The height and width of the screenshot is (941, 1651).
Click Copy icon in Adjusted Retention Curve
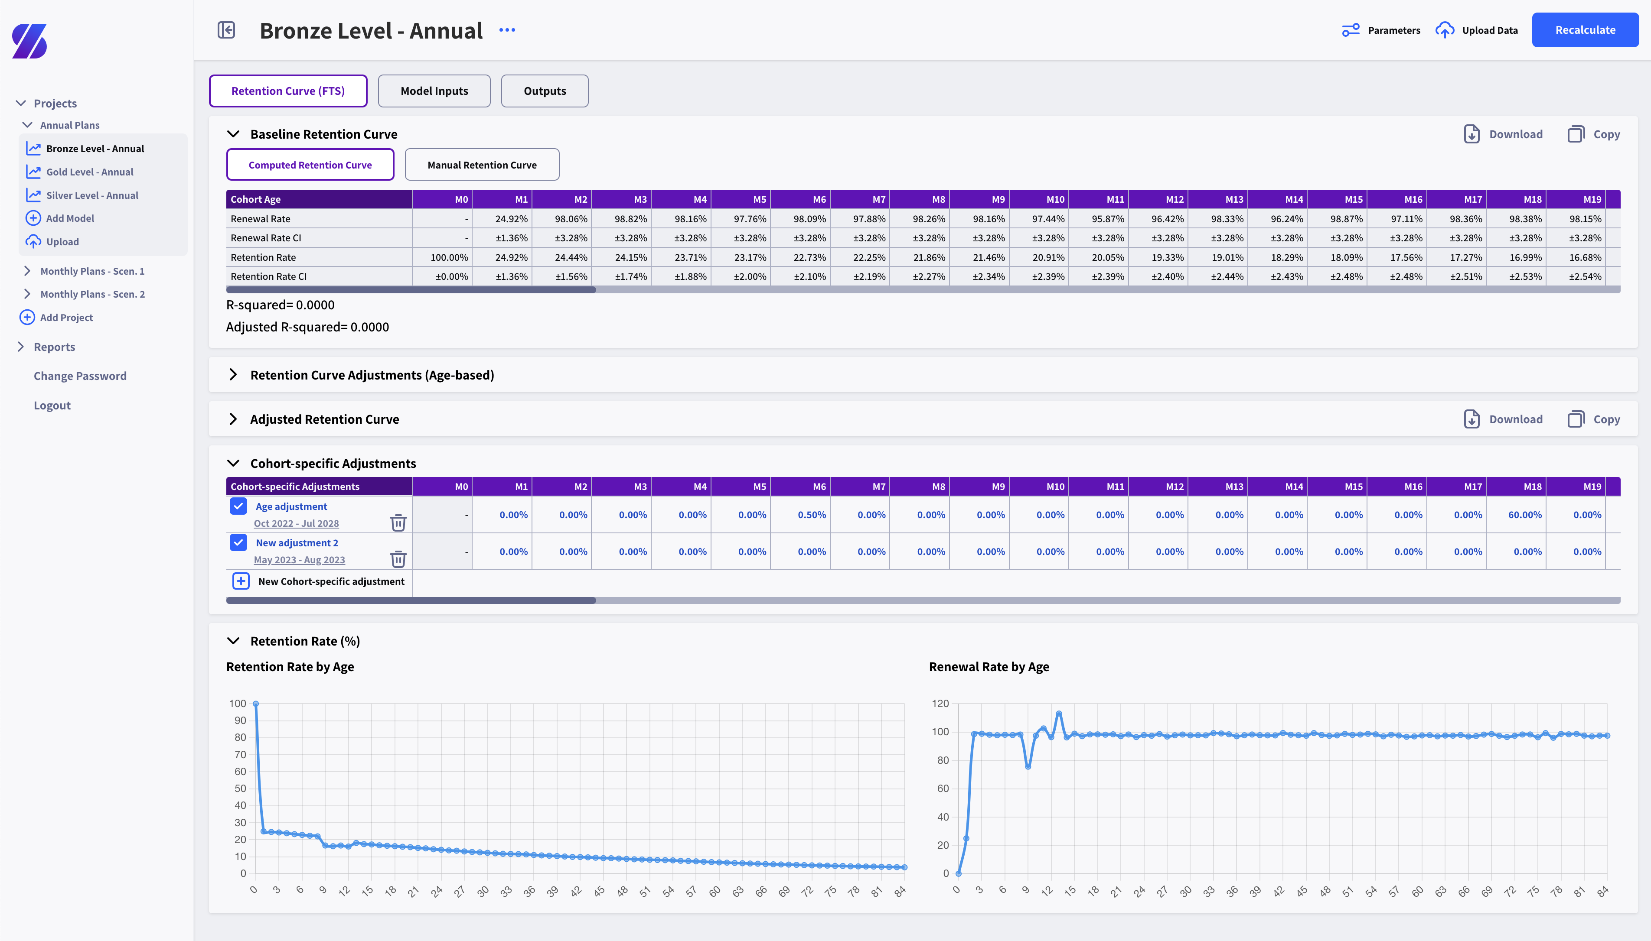coord(1576,419)
